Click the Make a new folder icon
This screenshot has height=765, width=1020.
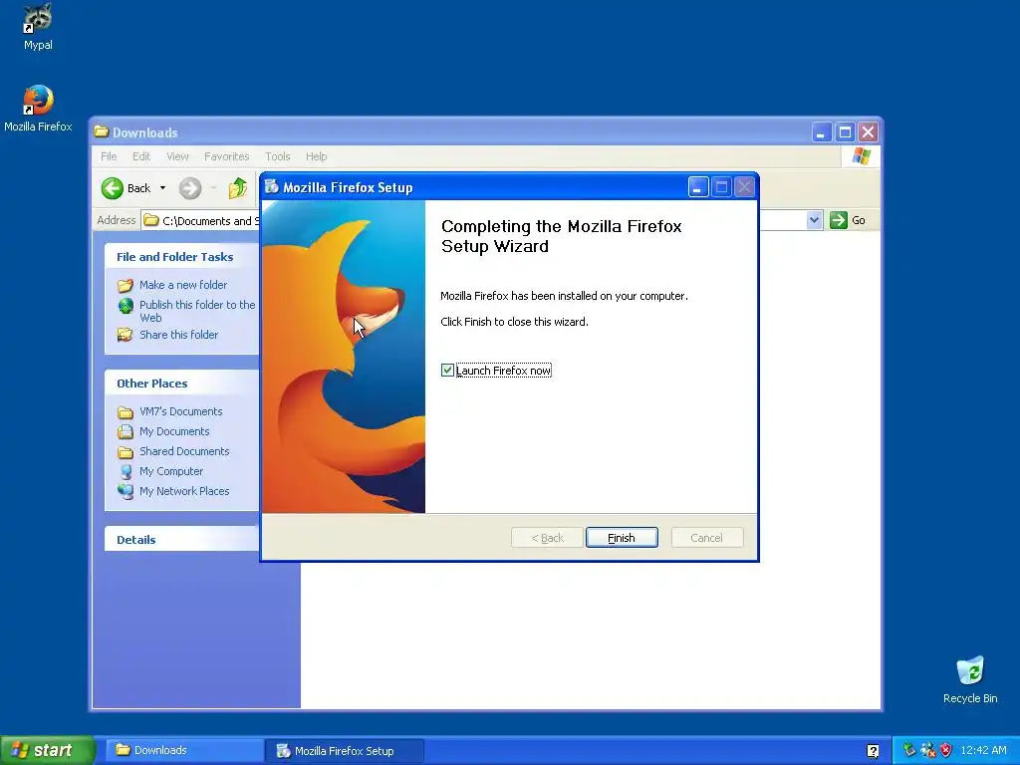coord(126,285)
